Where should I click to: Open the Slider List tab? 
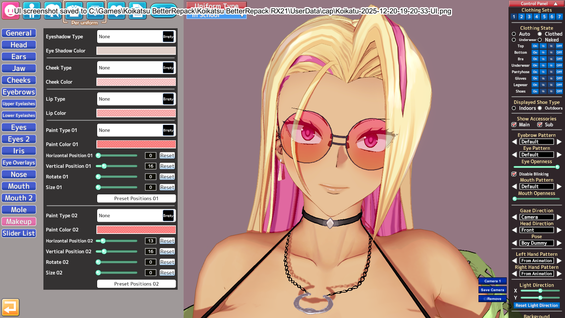coord(19,233)
